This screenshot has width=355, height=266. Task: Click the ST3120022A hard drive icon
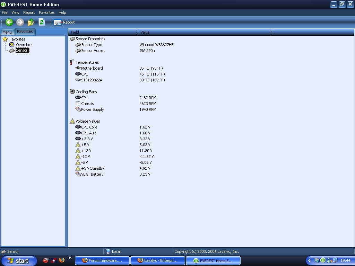coord(78,80)
